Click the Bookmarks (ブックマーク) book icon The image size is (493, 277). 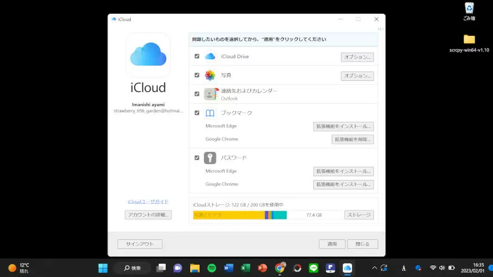[x=210, y=113]
